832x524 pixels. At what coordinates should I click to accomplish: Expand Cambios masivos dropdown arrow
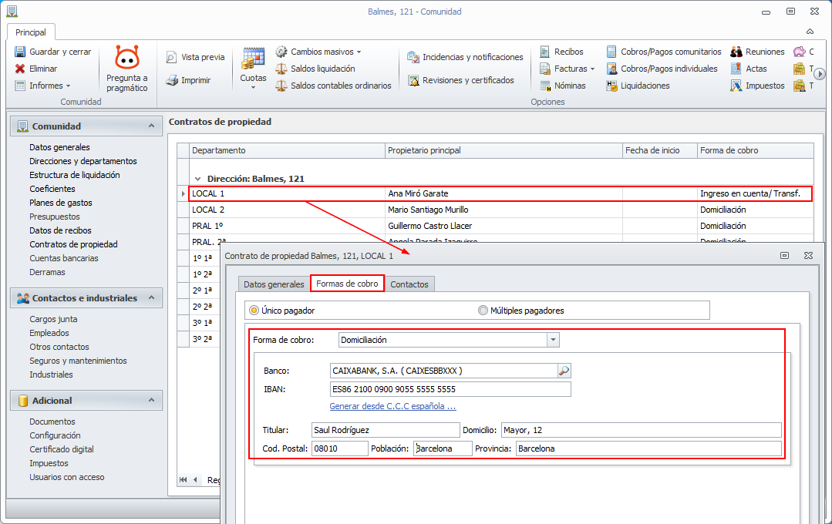tap(359, 52)
